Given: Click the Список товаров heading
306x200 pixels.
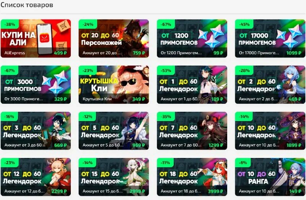Looking at the screenshot, I should pos(27,5).
